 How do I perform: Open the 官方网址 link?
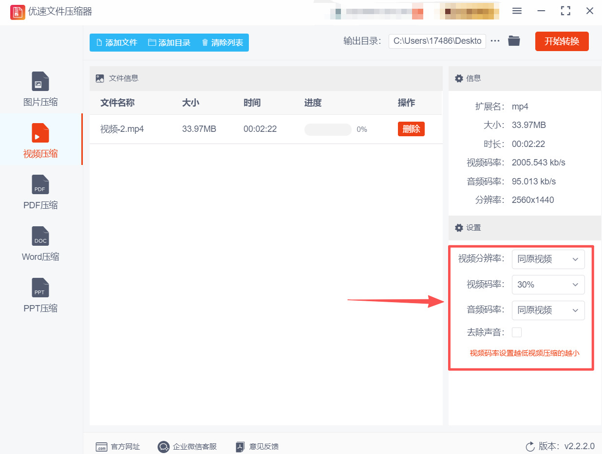pyautogui.click(x=118, y=446)
